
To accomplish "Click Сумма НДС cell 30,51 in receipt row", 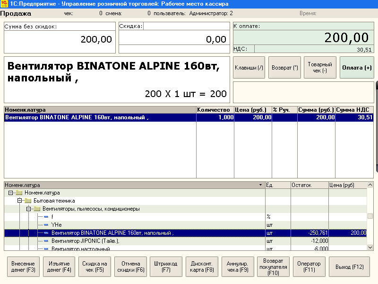I will (x=354, y=117).
